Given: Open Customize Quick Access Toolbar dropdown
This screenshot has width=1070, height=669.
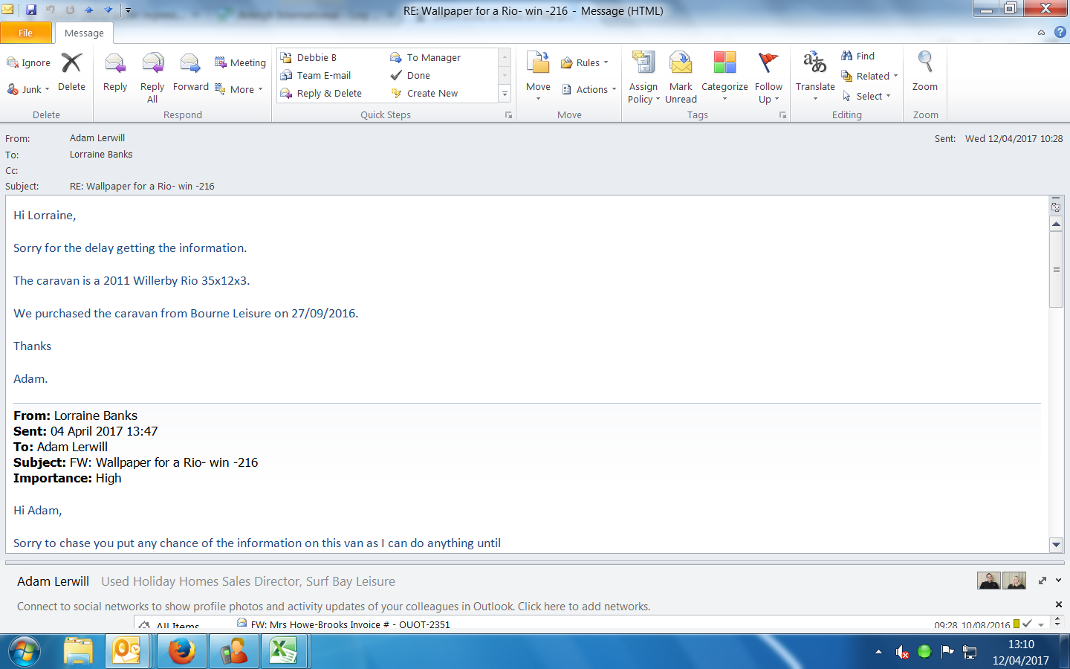Looking at the screenshot, I should coord(128,10).
